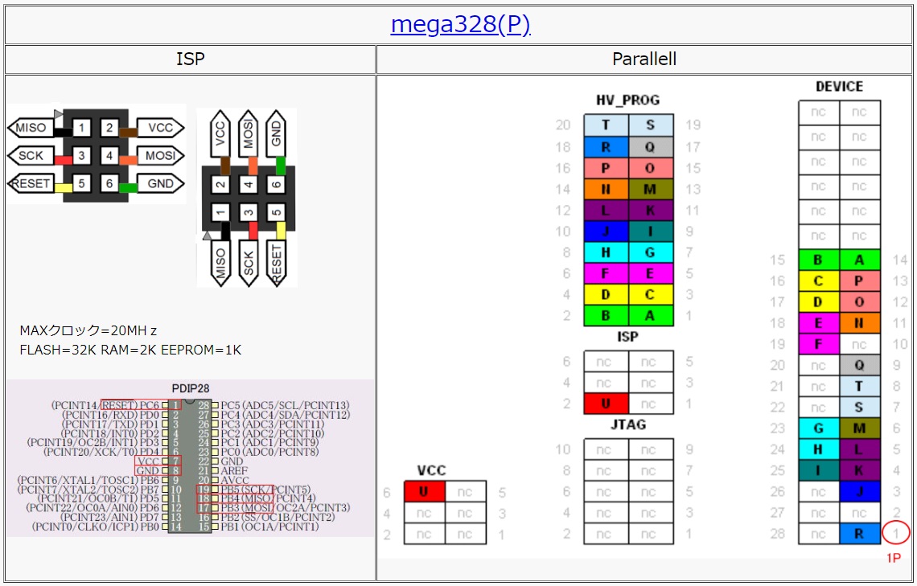This screenshot has height=586, width=917.
Task: Click blue R cell in DEVICE column
Action: tap(860, 533)
